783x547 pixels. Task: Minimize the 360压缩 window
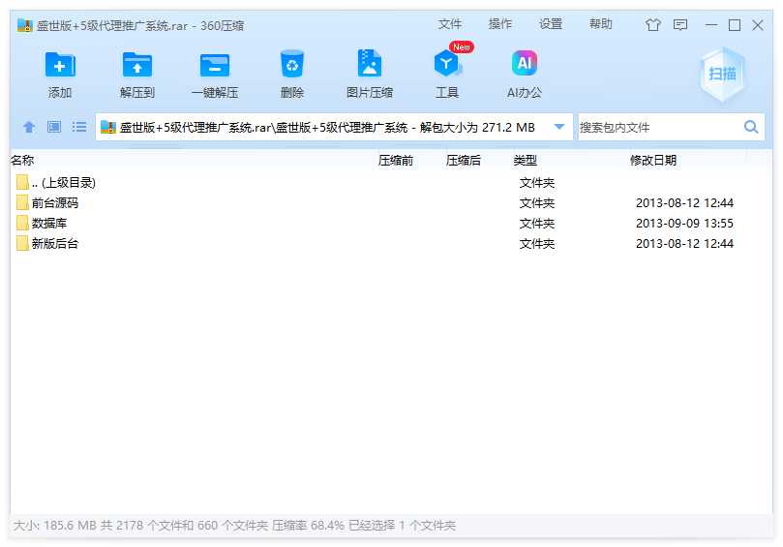click(x=711, y=25)
